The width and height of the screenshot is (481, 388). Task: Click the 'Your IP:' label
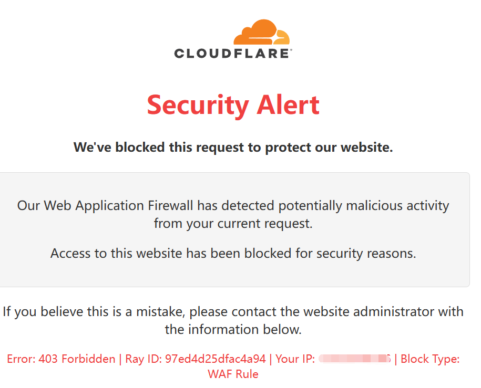pos(295,359)
